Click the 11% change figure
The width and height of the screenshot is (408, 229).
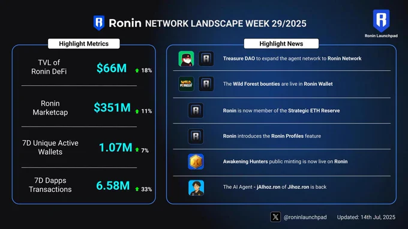[146, 112]
